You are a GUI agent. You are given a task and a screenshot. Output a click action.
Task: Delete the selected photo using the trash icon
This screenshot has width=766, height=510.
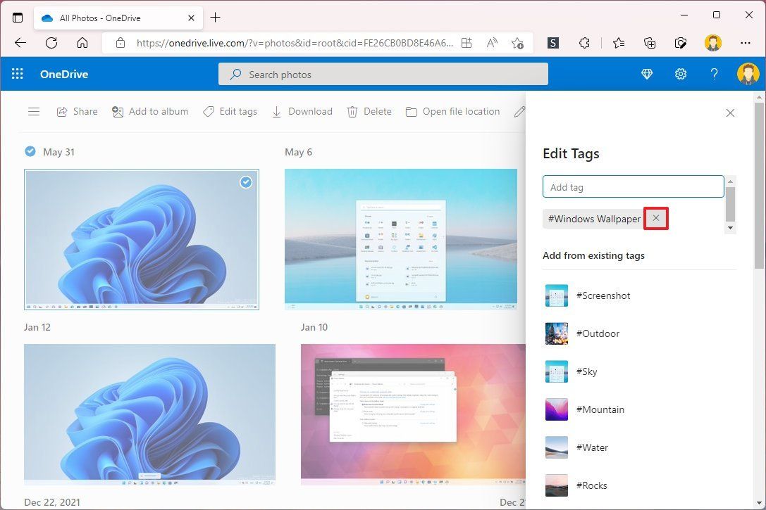[x=352, y=111]
